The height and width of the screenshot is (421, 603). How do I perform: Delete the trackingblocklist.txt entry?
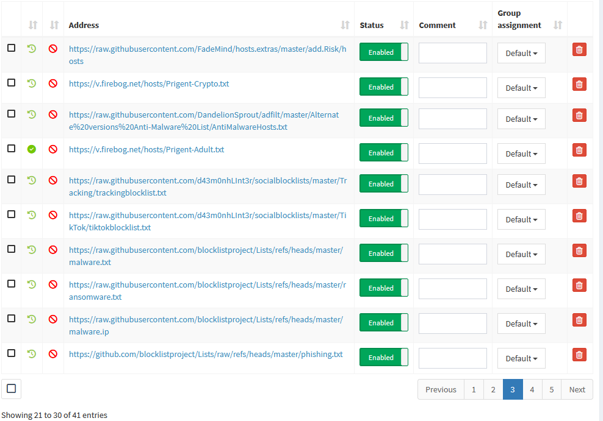click(579, 181)
